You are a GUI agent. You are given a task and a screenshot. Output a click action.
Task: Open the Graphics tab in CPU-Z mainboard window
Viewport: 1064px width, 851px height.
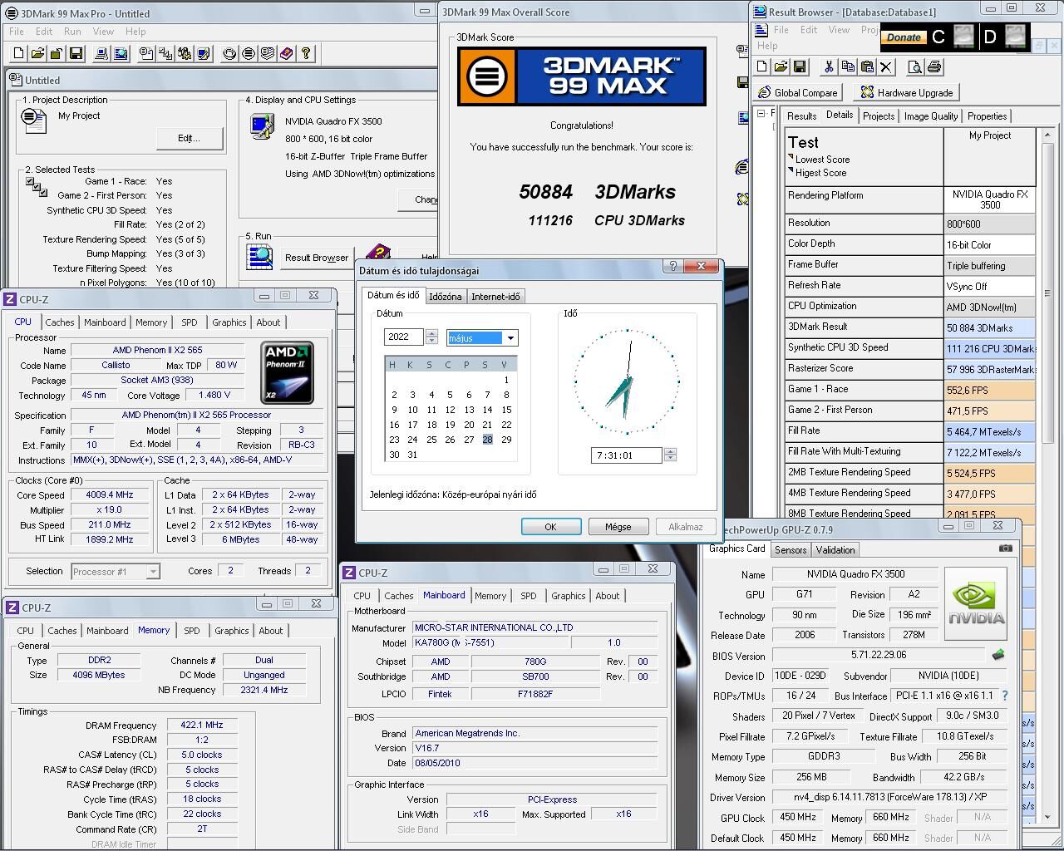[569, 596]
